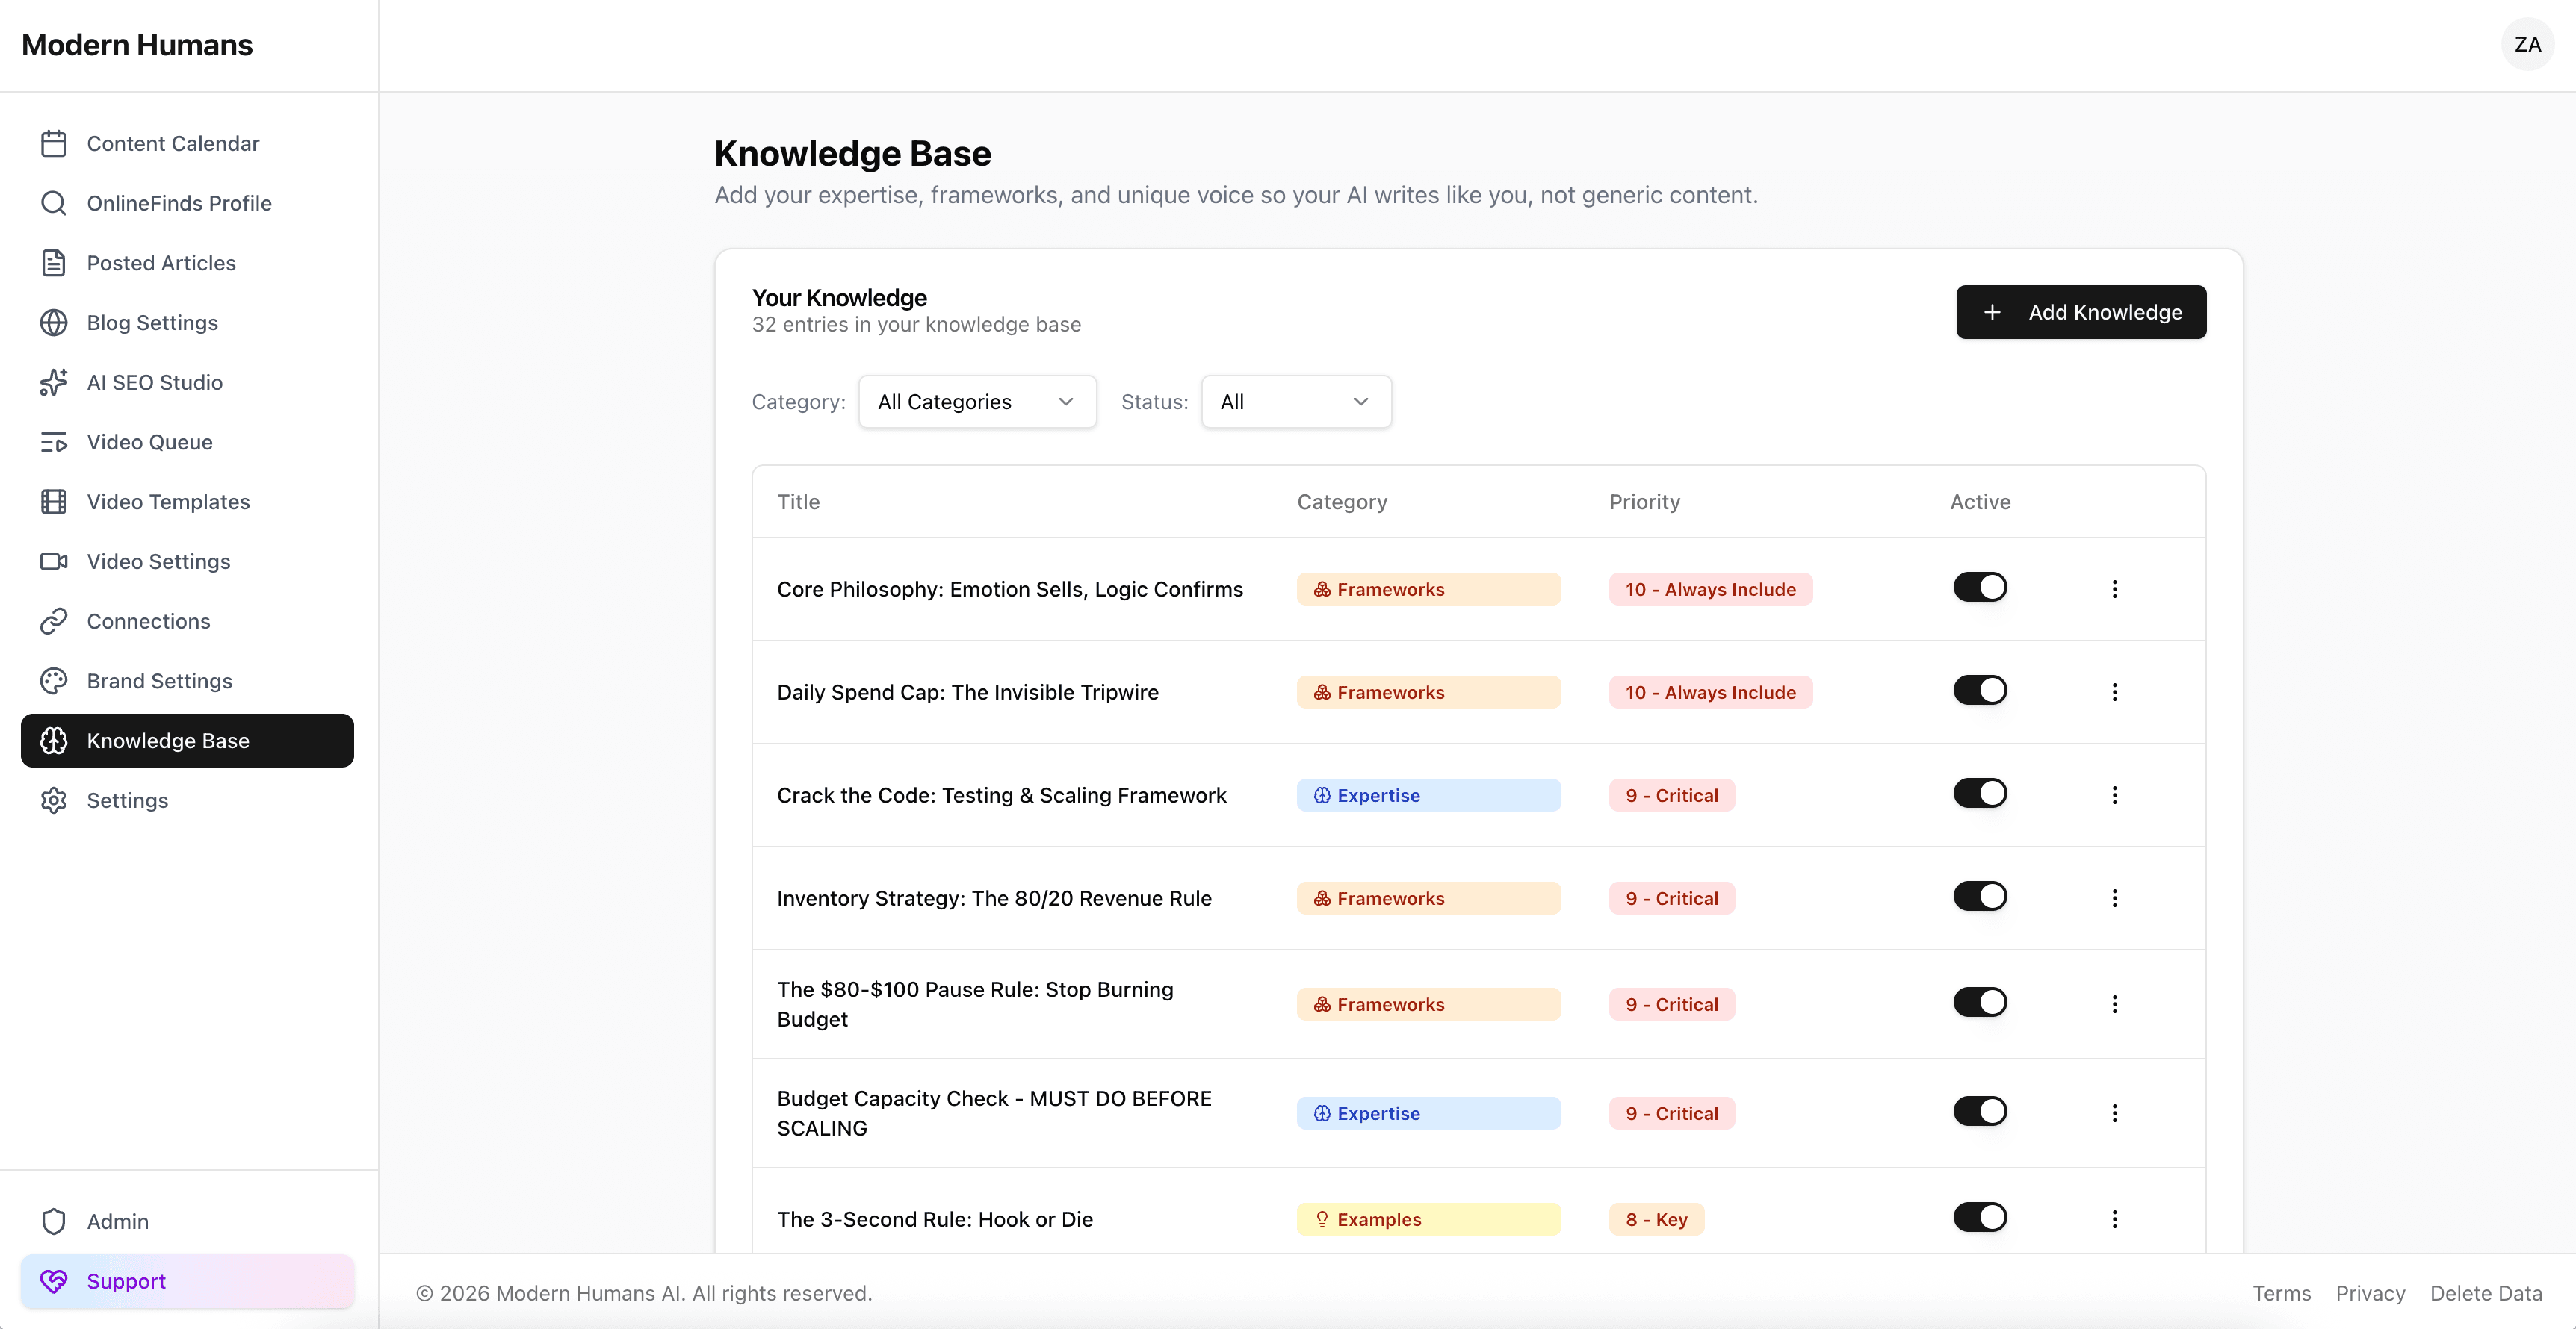Click the AI SEO Studio sparkle icon
This screenshot has height=1329, width=2576.
click(x=54, y=383)
